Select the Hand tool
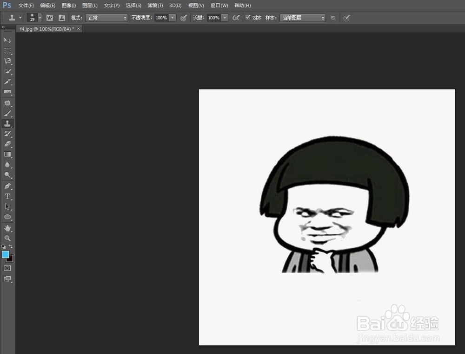Screen dimensions: 465x354 (7, 228)
